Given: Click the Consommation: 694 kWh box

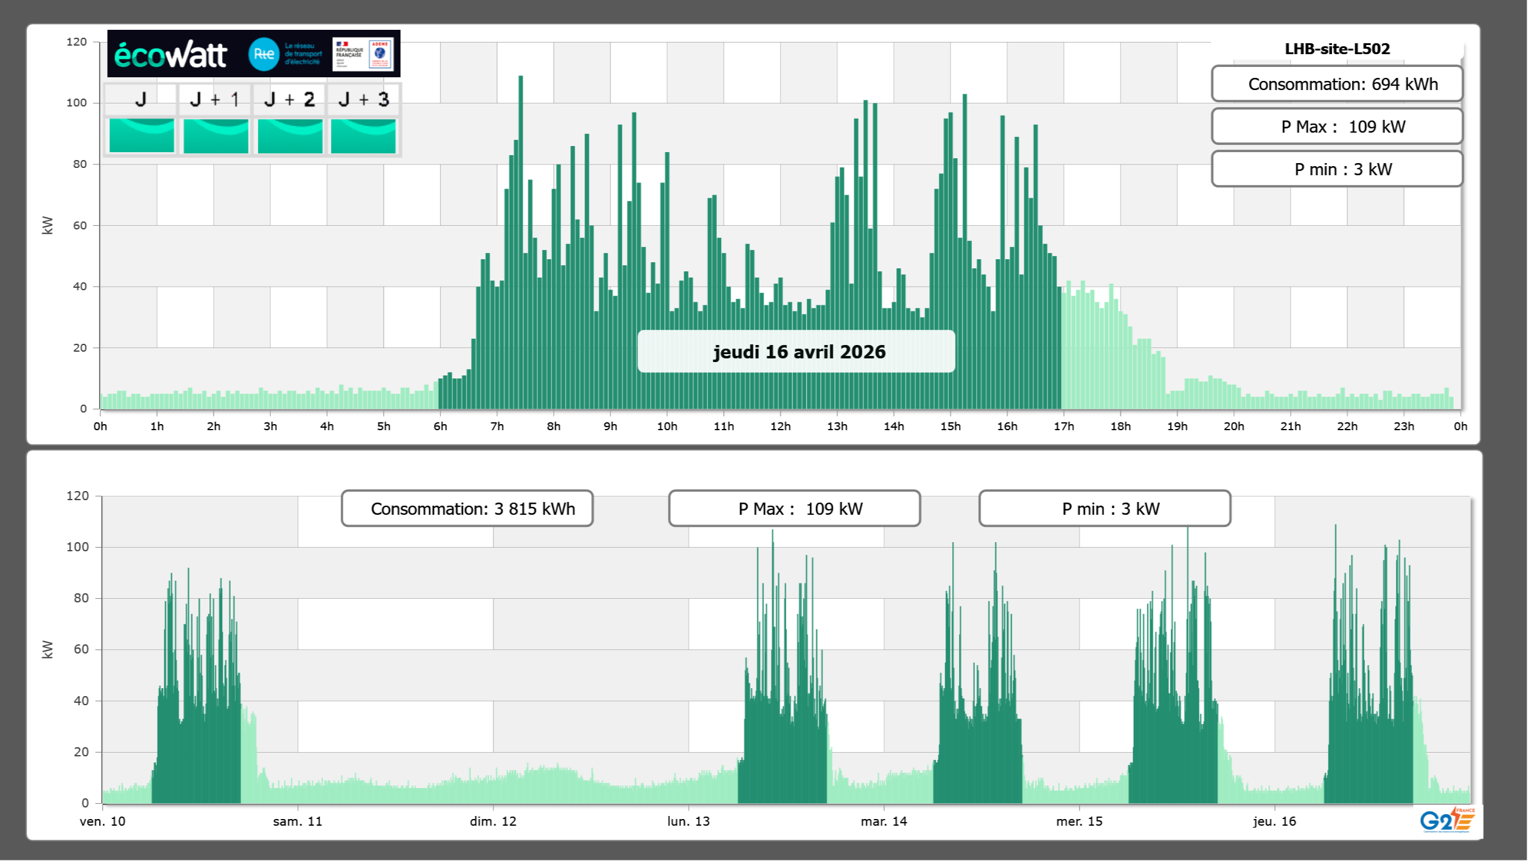Looking at the screenshot, I should 1337,84.
